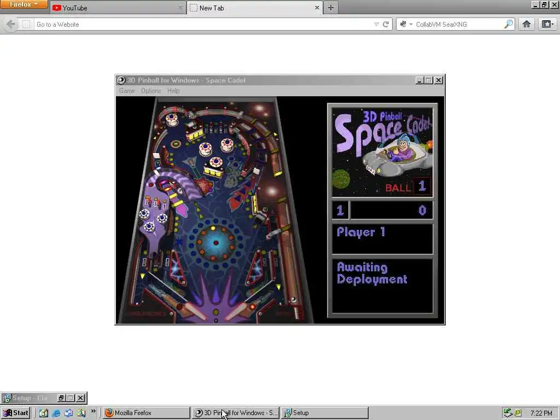Click the network tray icon
Screen dimensions: 560x420
click(508, 413)
